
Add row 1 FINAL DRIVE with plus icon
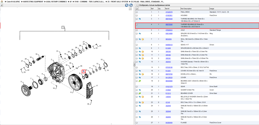137,12
